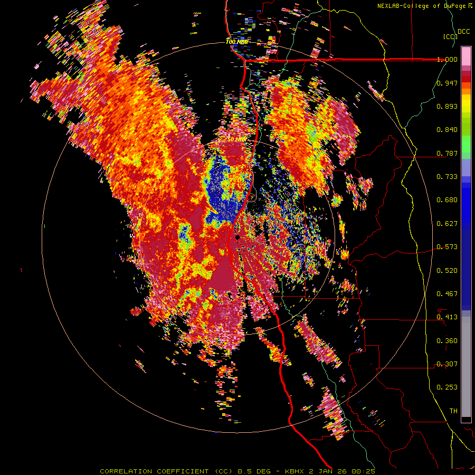Select the 0.413 legend value
Viewport: 475px width, 475px height.
(447, 317)
